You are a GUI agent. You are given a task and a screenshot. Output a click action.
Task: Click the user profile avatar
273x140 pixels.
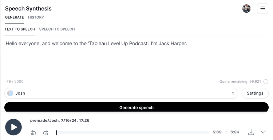pyautogui.click(x=246, y=8)
